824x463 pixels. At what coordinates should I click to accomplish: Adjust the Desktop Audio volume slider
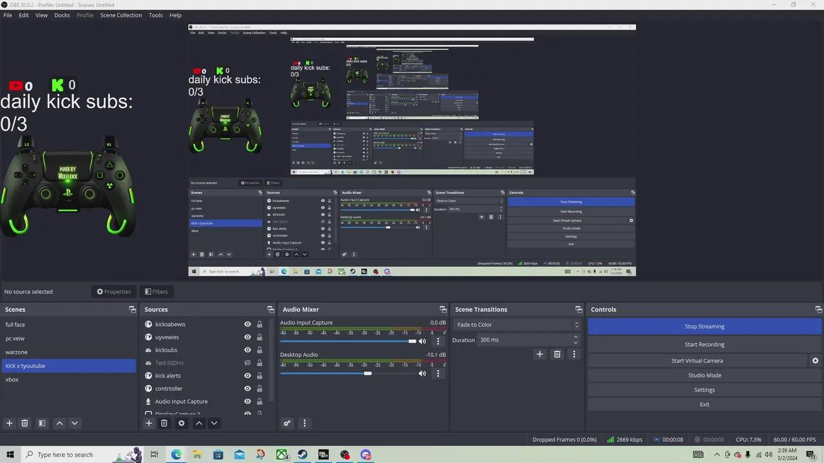(368, 374)
